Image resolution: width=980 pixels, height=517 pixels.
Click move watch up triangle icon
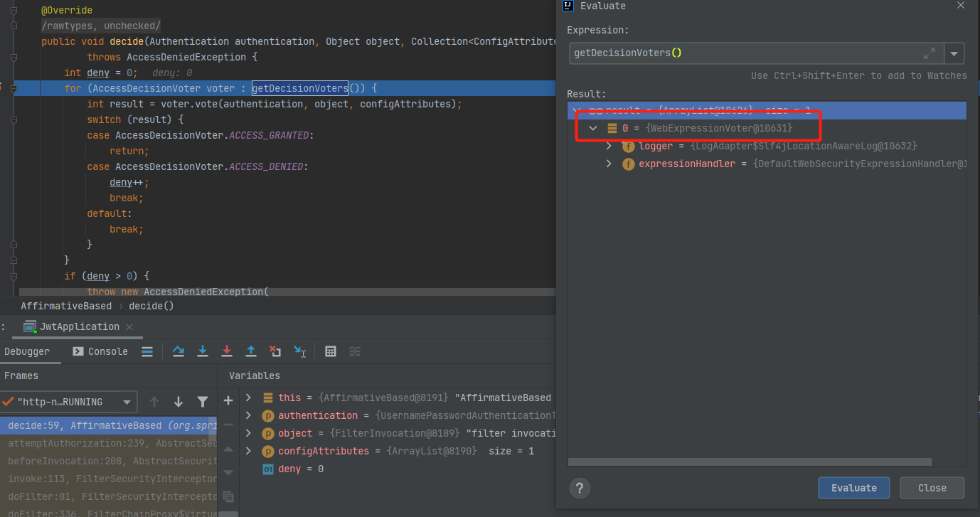pyautogui.click(x=228, y=449)
